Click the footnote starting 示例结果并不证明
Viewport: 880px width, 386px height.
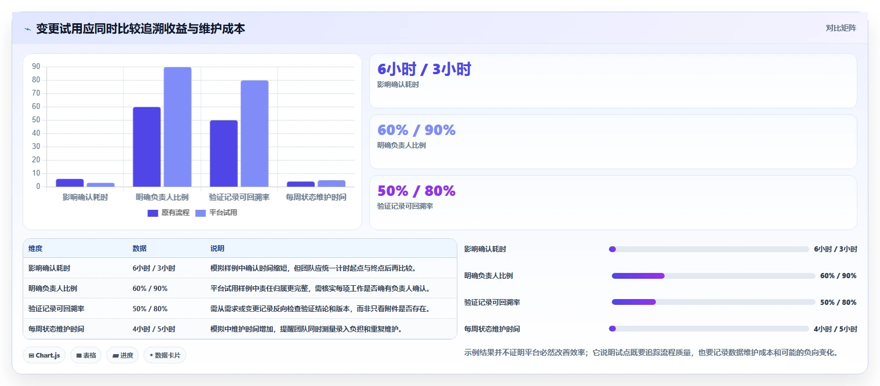[651, 352]
